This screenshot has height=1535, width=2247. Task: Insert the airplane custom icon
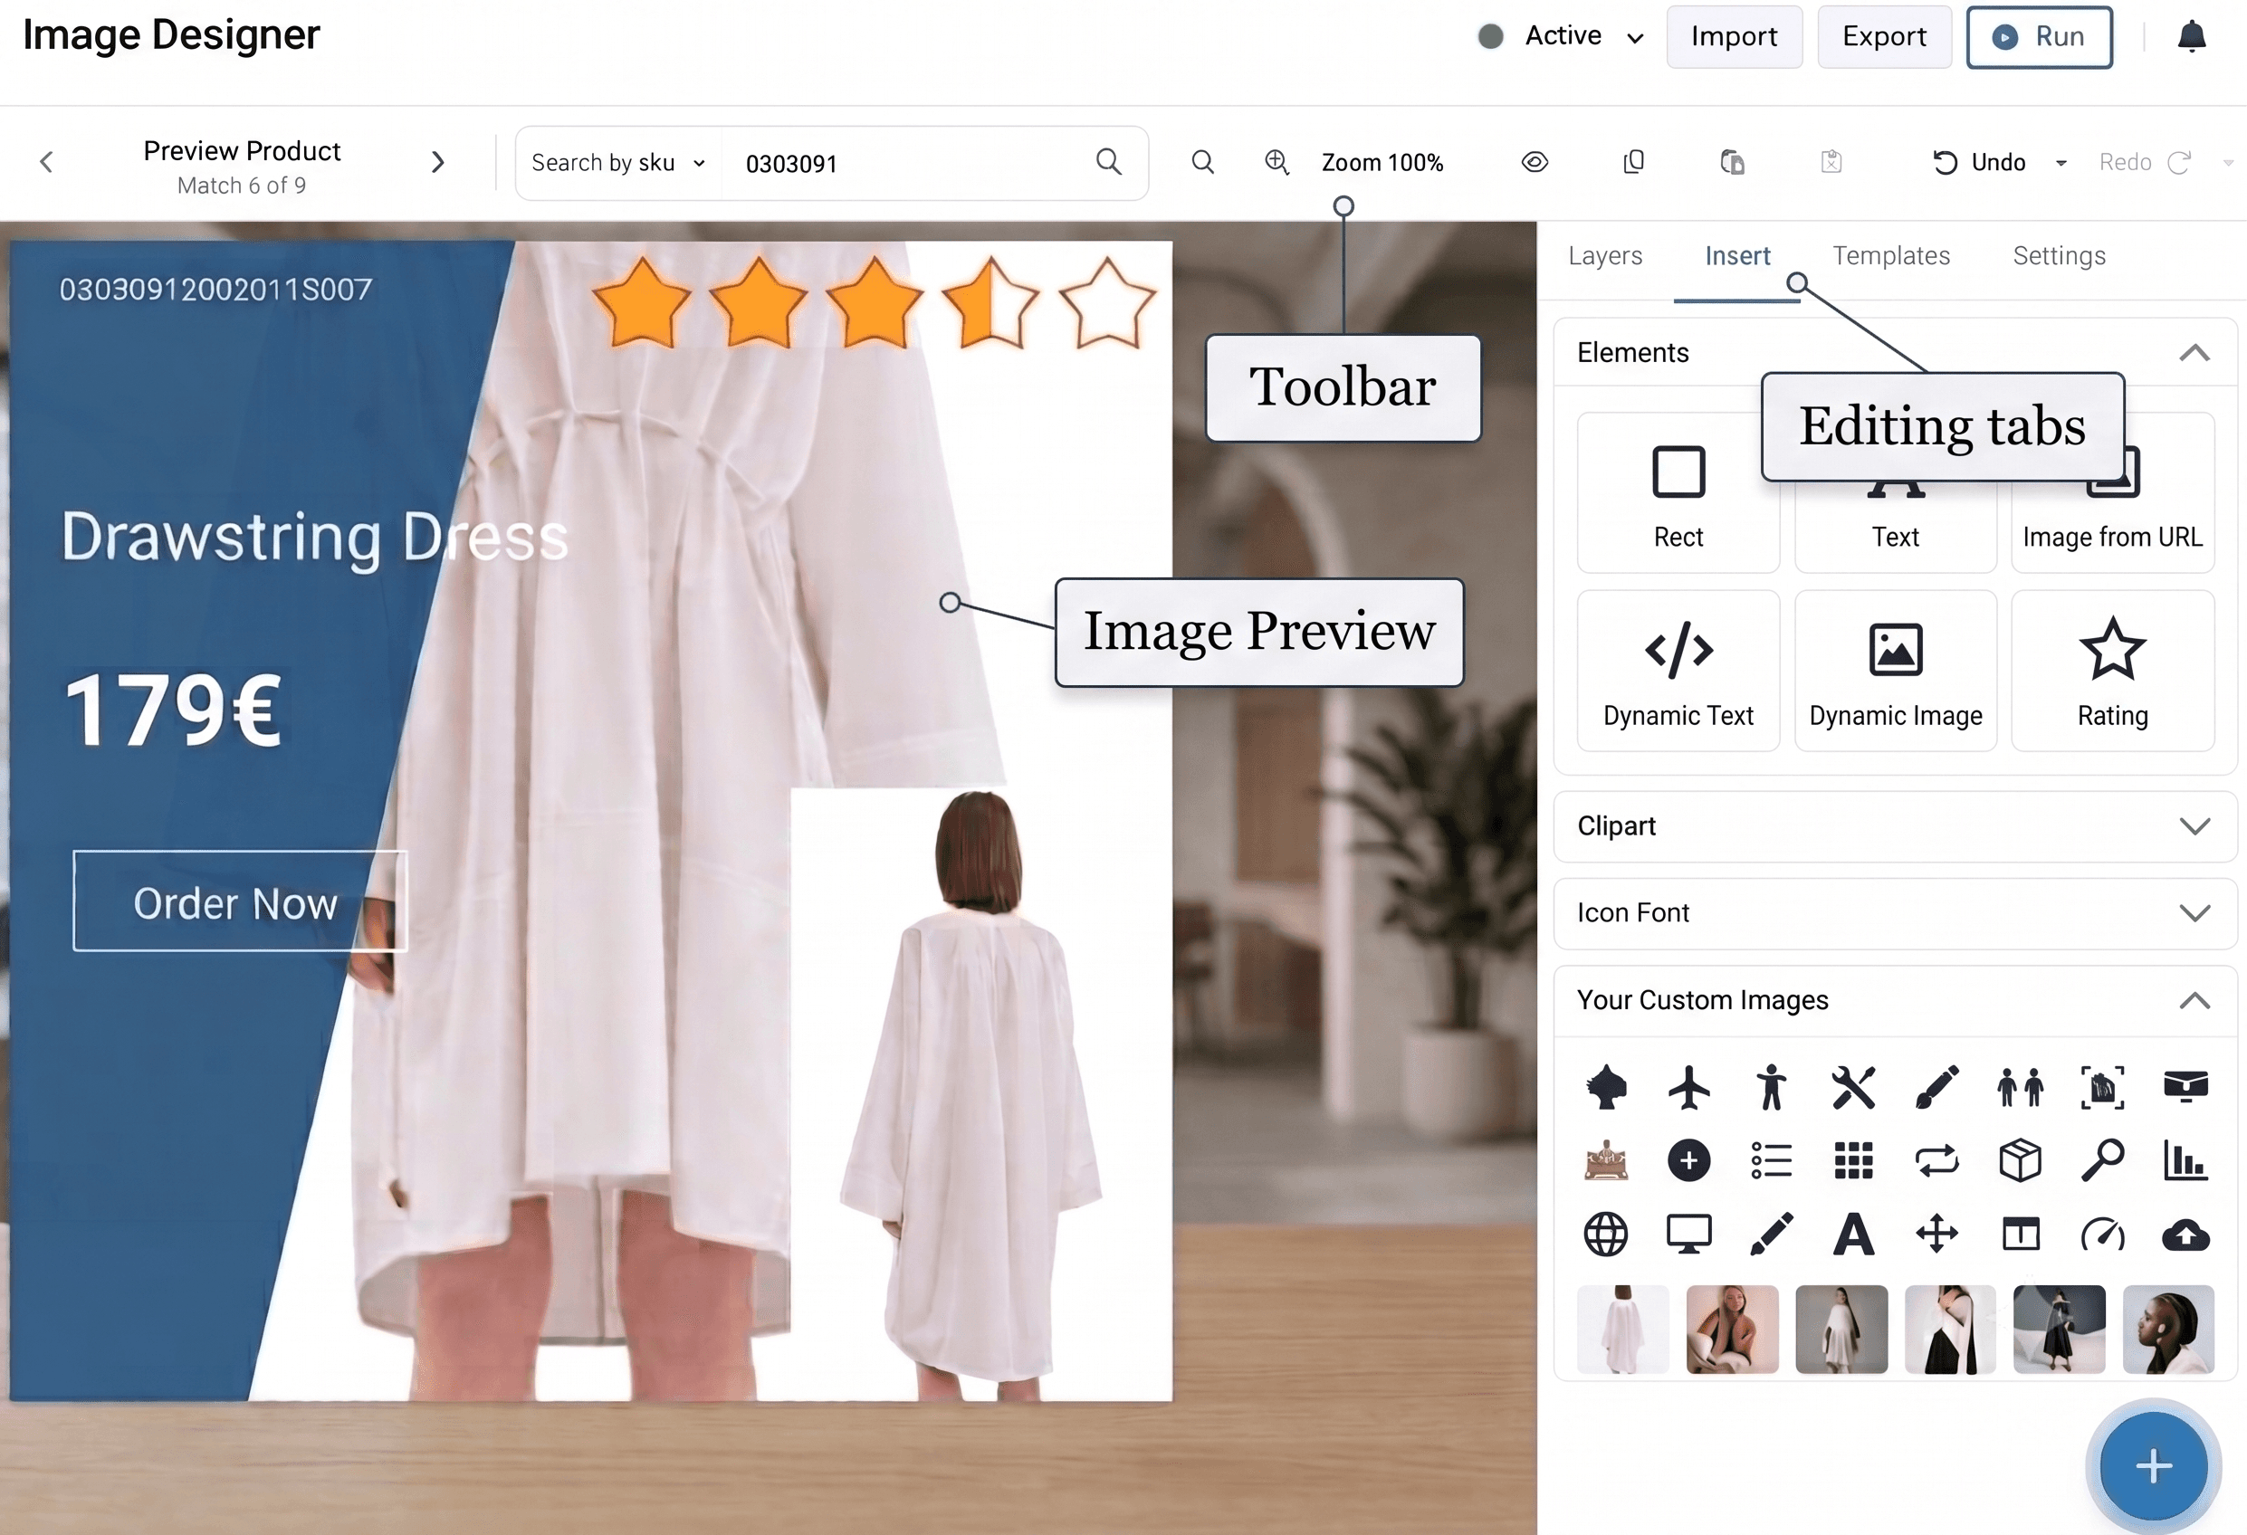click(1689, 1088)
